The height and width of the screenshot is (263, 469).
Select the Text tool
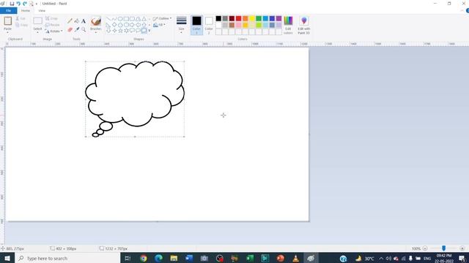tap(84, 21)
